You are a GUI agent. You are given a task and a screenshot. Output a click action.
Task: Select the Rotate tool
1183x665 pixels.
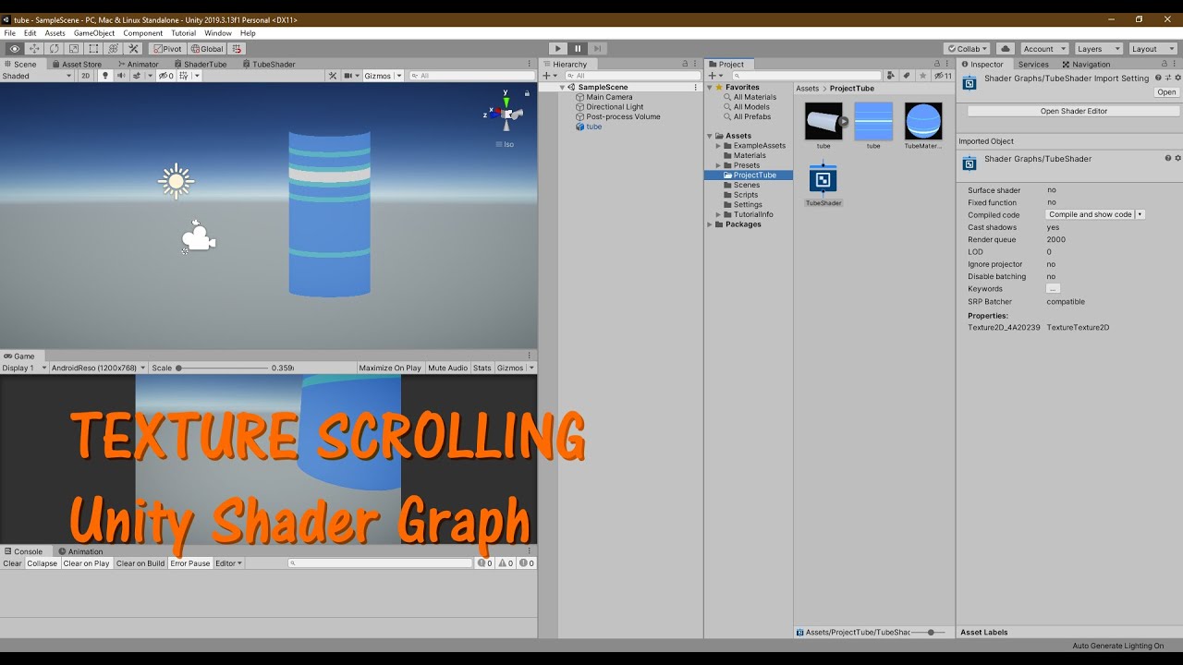55,49
